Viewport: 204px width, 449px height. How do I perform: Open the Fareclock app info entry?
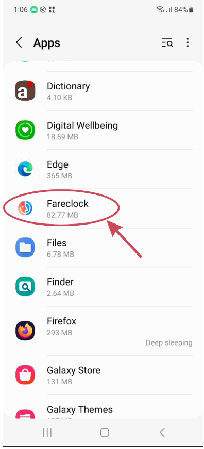[x=102, y=208]
